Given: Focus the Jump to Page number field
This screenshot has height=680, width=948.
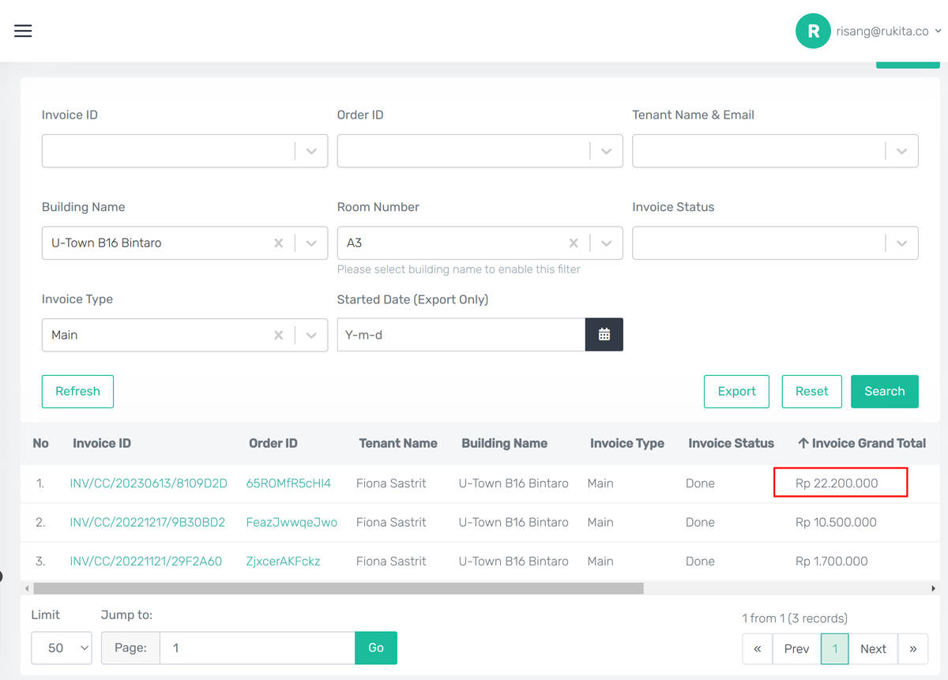Looking at the screenshot, I should tap(258, 648).
